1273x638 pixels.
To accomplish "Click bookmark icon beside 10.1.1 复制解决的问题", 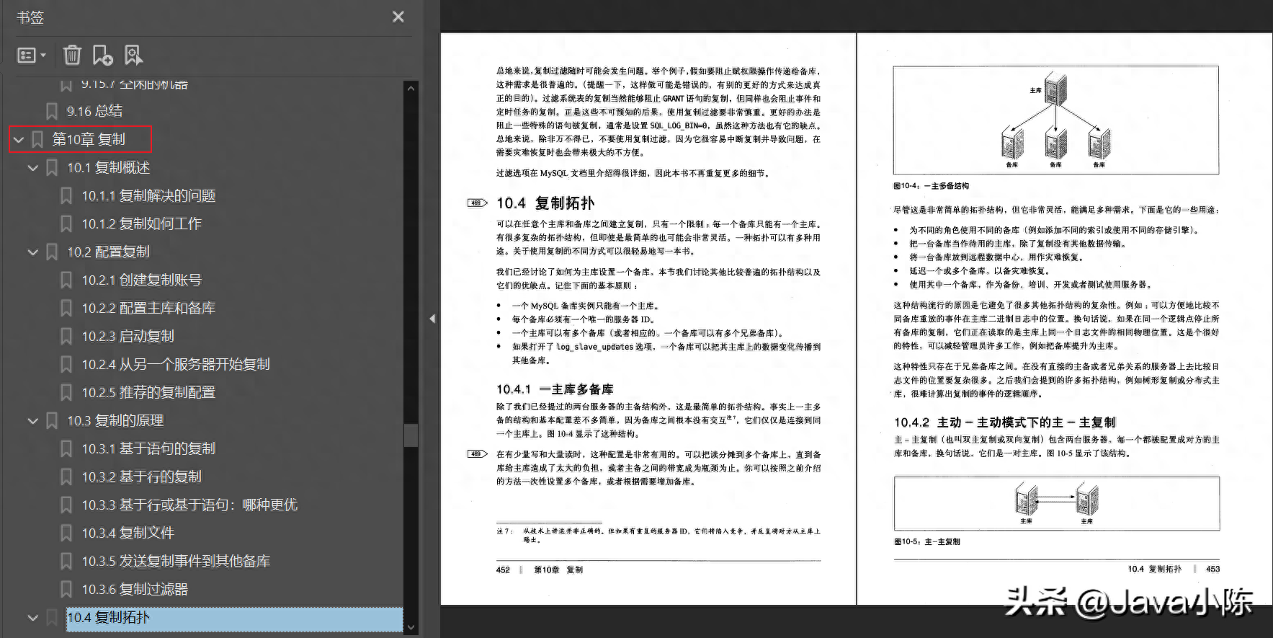I will [66, 195].
